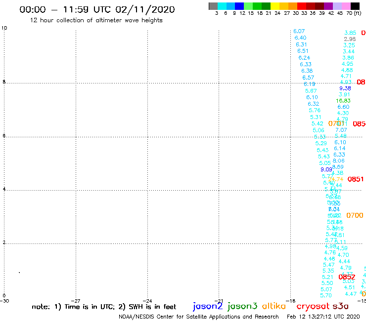Click the blue 9.09 wave height value
The image size is (366, 321).
(326, 169)
